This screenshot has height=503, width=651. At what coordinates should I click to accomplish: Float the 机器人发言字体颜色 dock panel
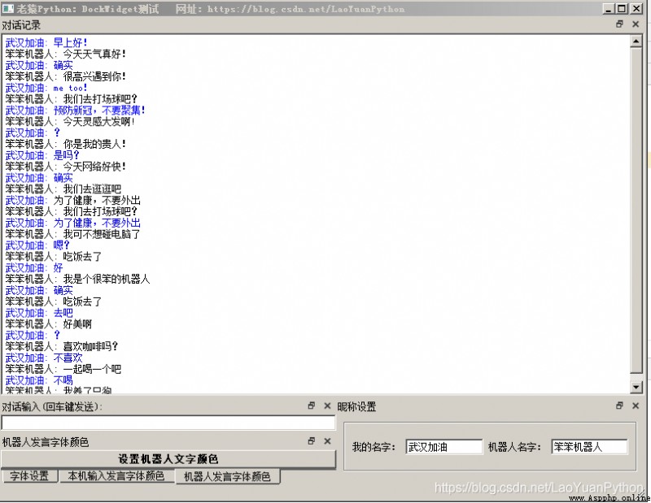[x=312, y=440]
